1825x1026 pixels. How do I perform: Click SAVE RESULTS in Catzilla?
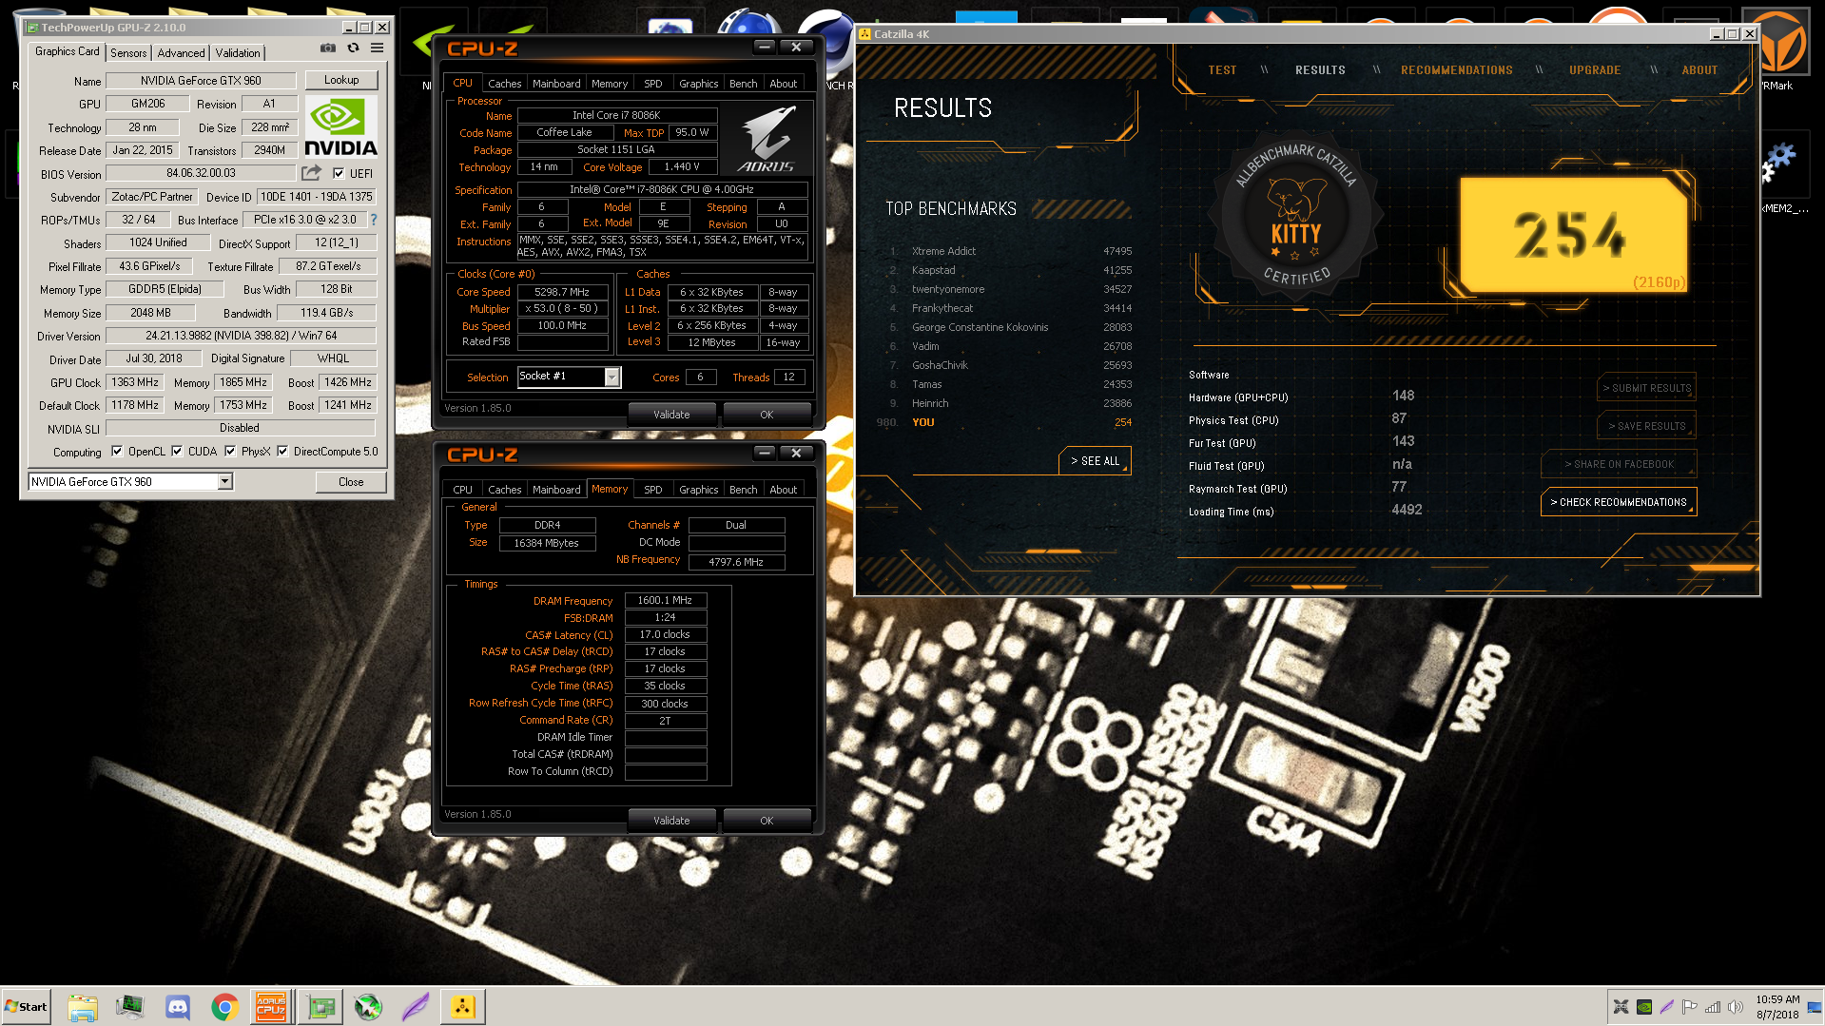1646,426
